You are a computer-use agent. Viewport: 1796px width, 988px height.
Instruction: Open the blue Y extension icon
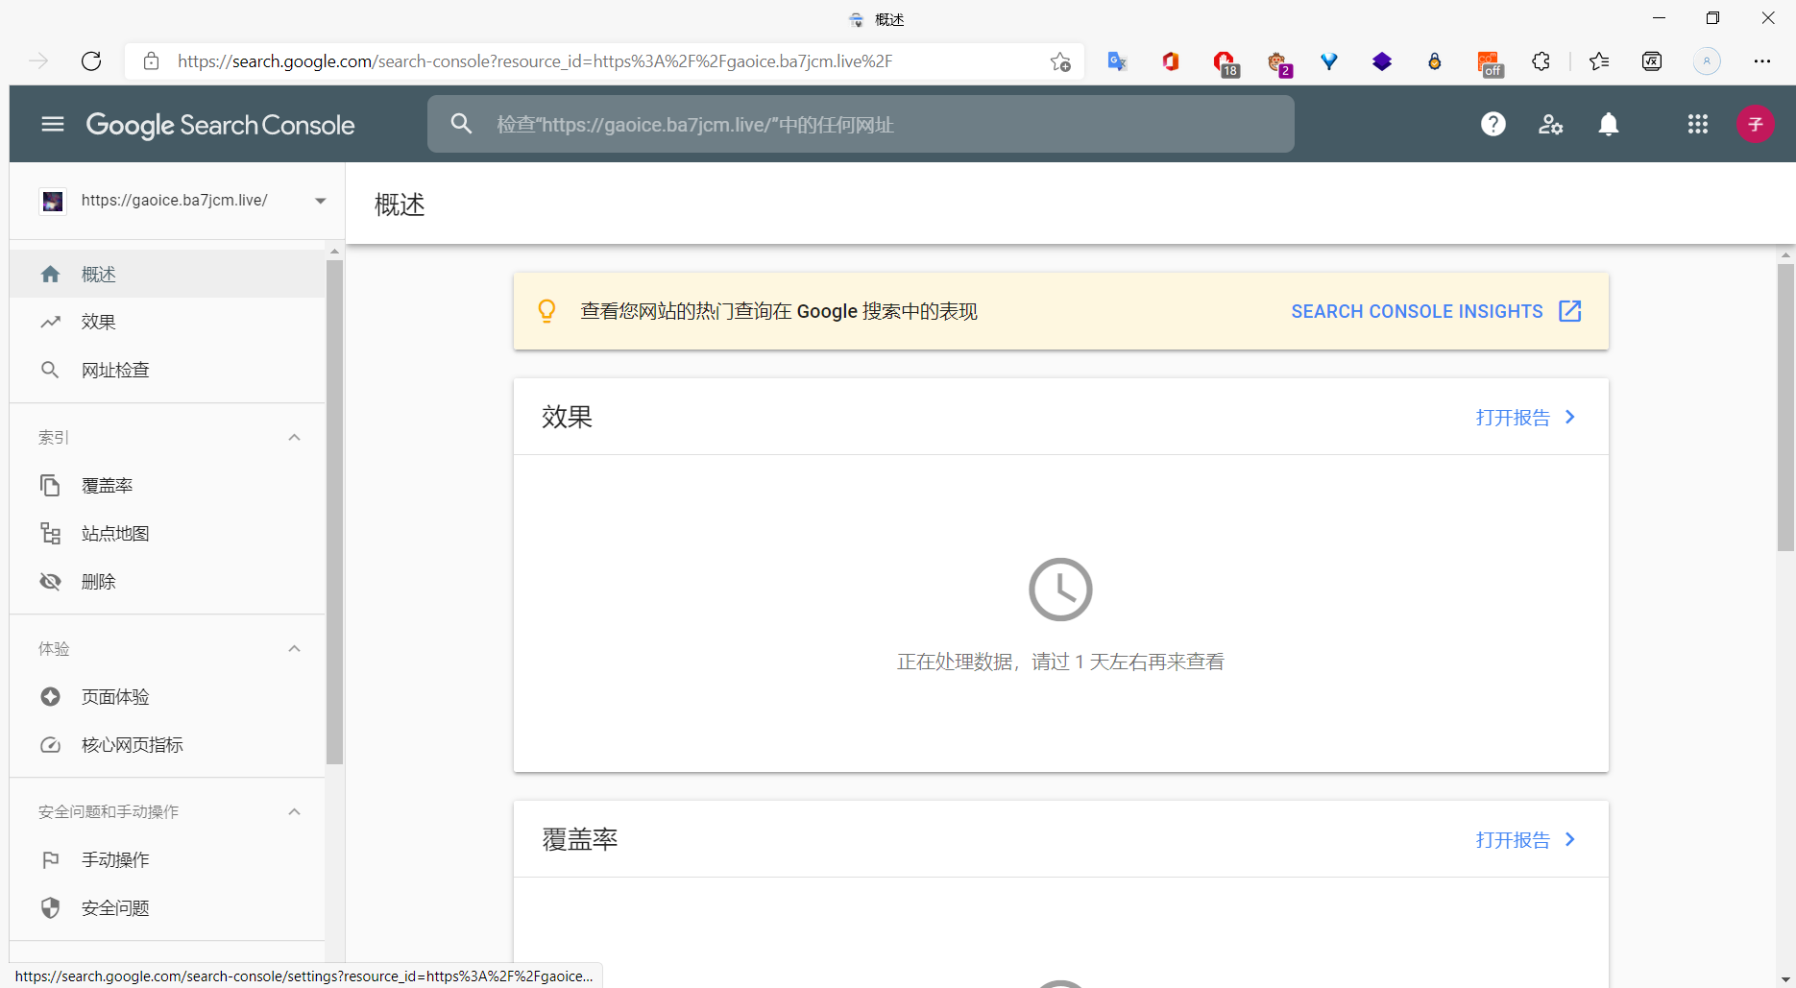1329,61
